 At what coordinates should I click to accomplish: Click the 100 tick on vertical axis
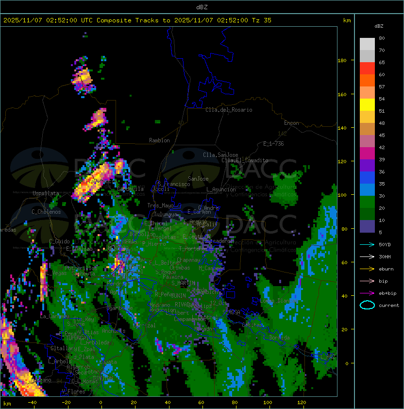click(342, 195)
